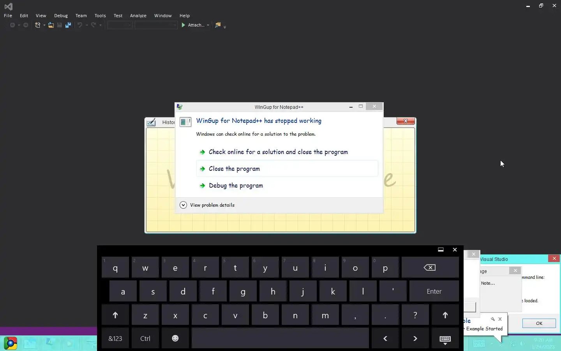Launch Chrome from the taskbar

pyautogui.click(x=11, y=344)
